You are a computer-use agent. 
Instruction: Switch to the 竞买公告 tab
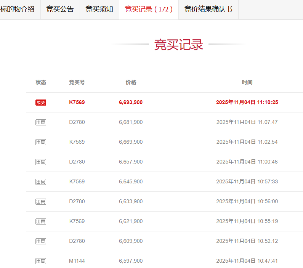click(x=60, y=9)
